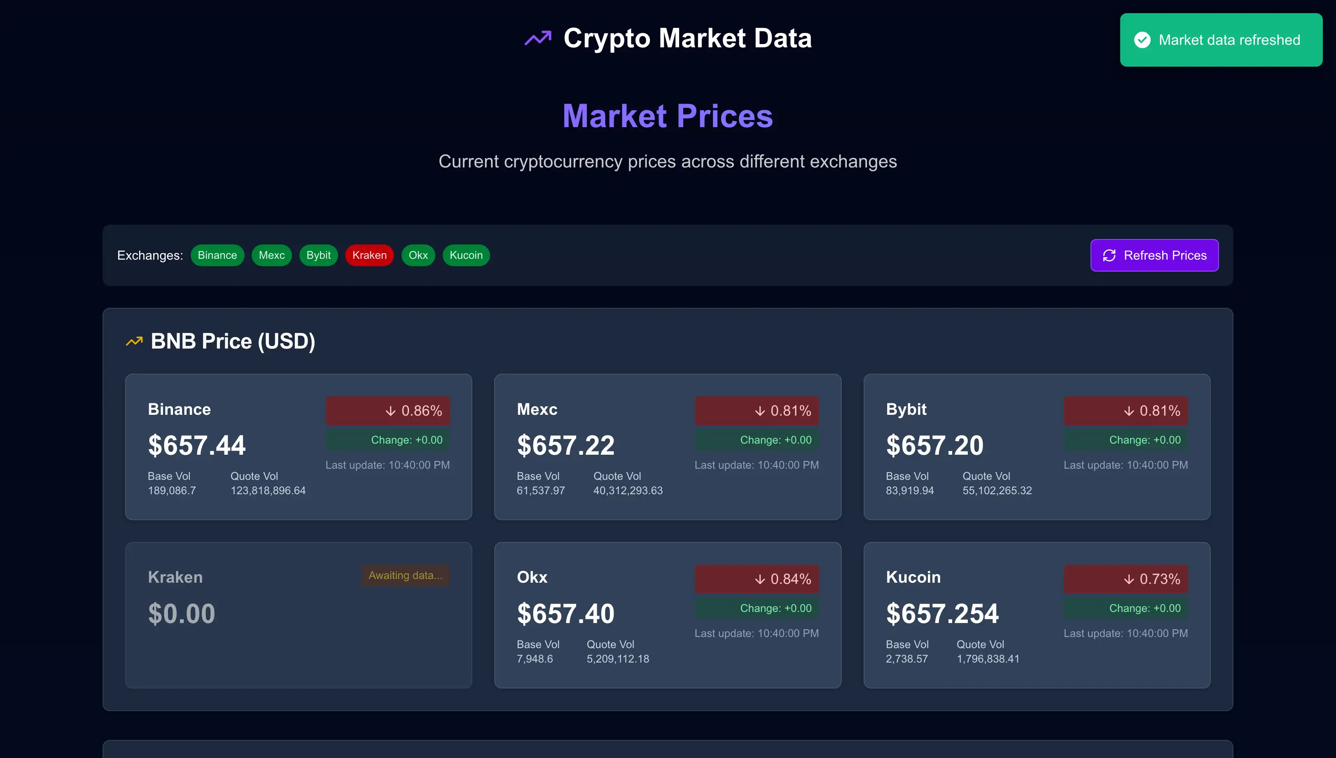Select the Bybit exchange pill
Image resolution: width=1336 pixels, height=758 pixels.
318,255
